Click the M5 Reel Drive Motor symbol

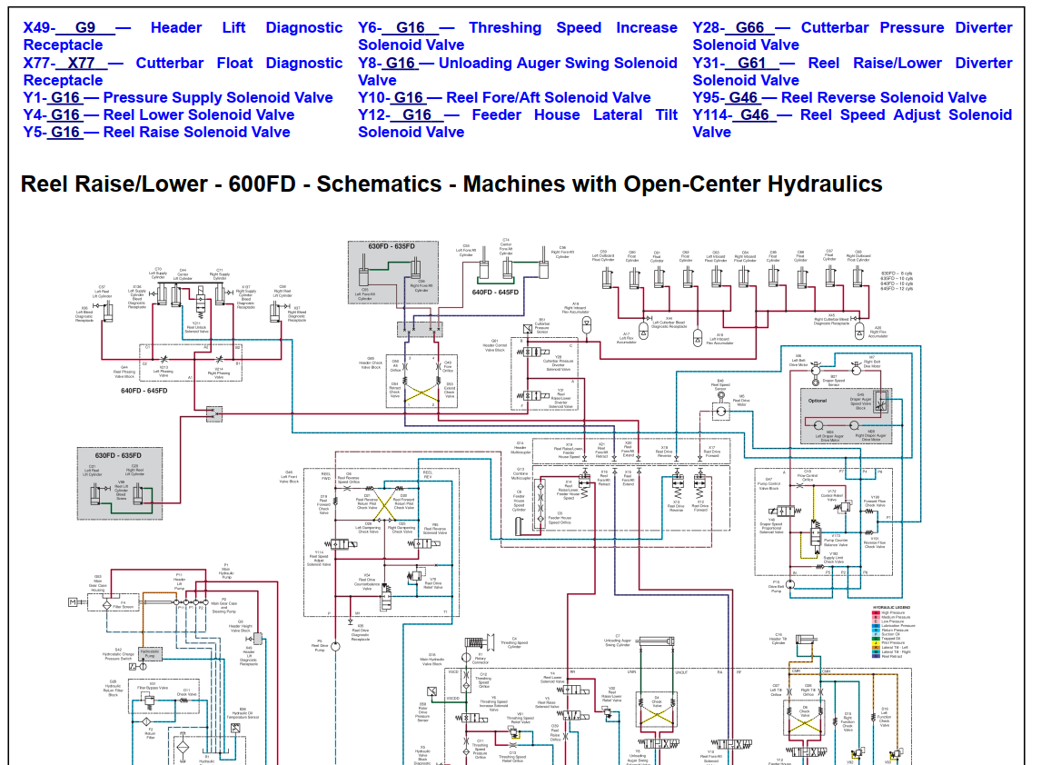(x=721, y=411)
